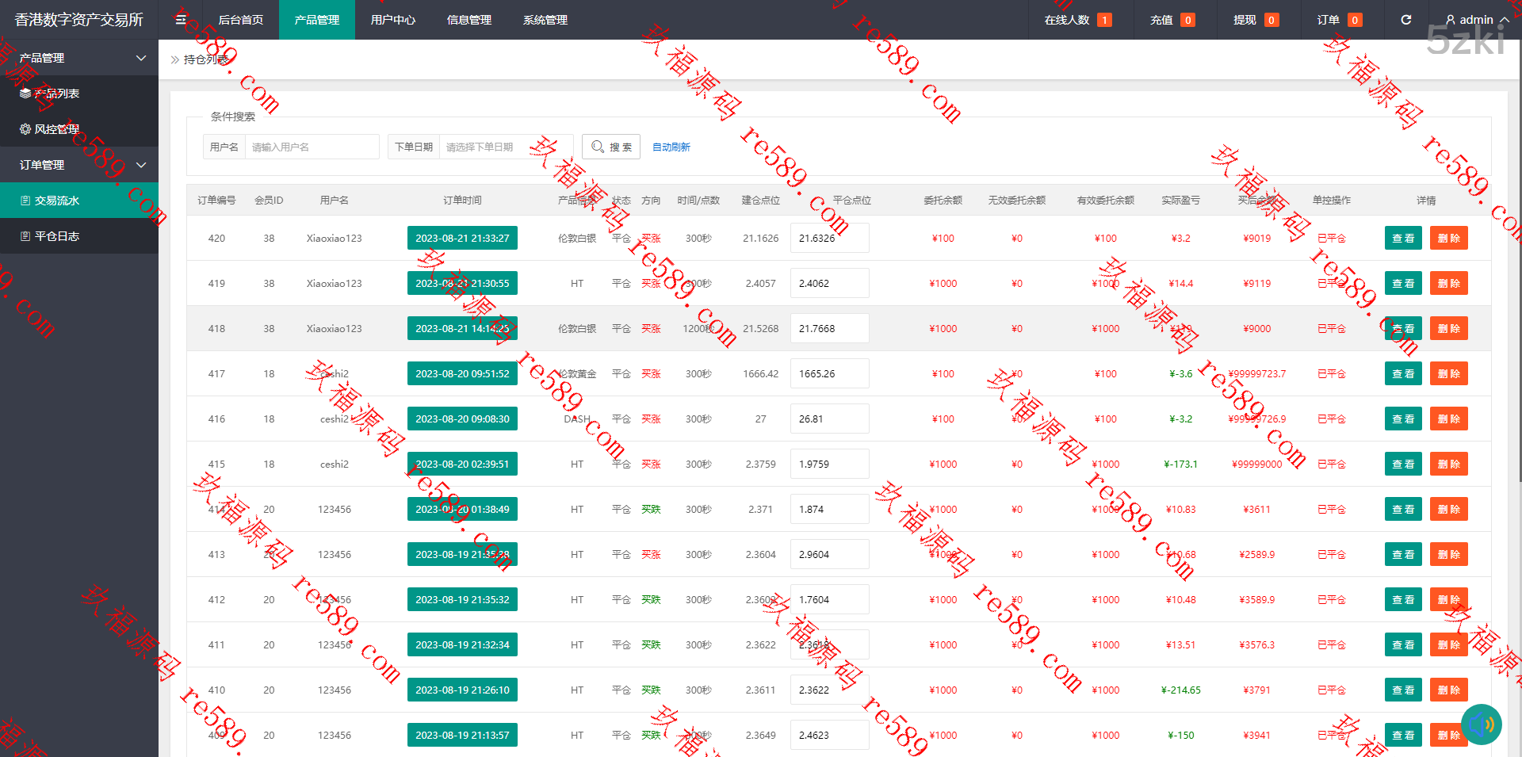Delete order 419 with 删除 button
This screenshot has width=1522, height=757.
(1448, 283)
